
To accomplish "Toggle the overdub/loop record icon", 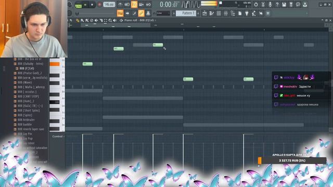I will point(141,5).
